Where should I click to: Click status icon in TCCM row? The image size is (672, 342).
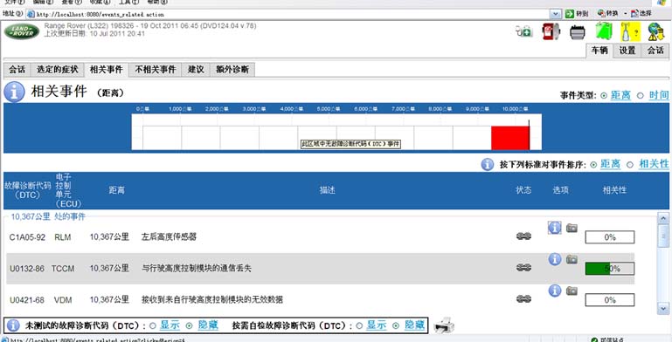coord(523,268)
